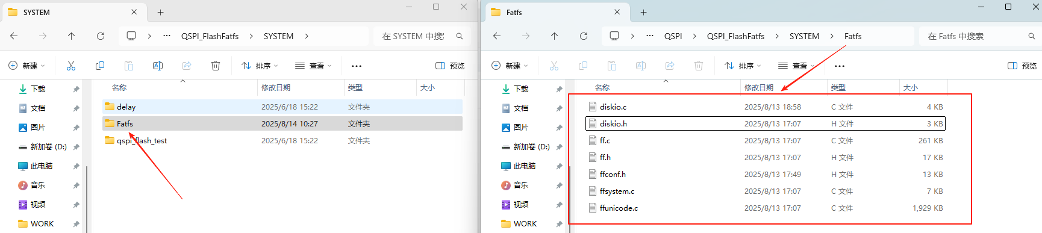Expand chevron after SYSTEM in left address bar
Image resolution: width=1042 pixels, height=233 pixels.
tap(307, 36)
